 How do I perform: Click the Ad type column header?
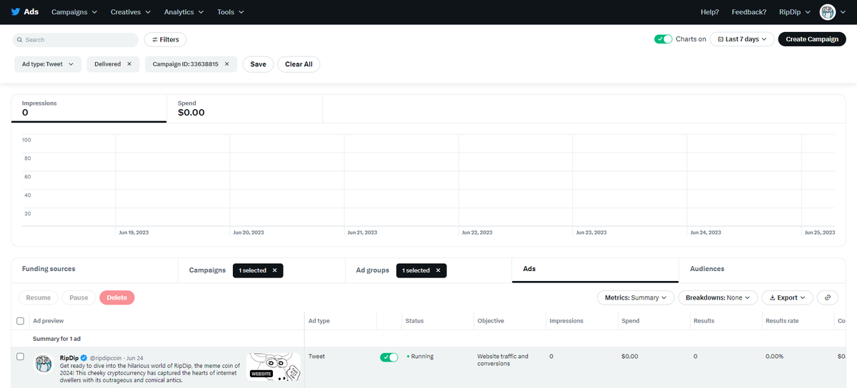tap(319, 321)
